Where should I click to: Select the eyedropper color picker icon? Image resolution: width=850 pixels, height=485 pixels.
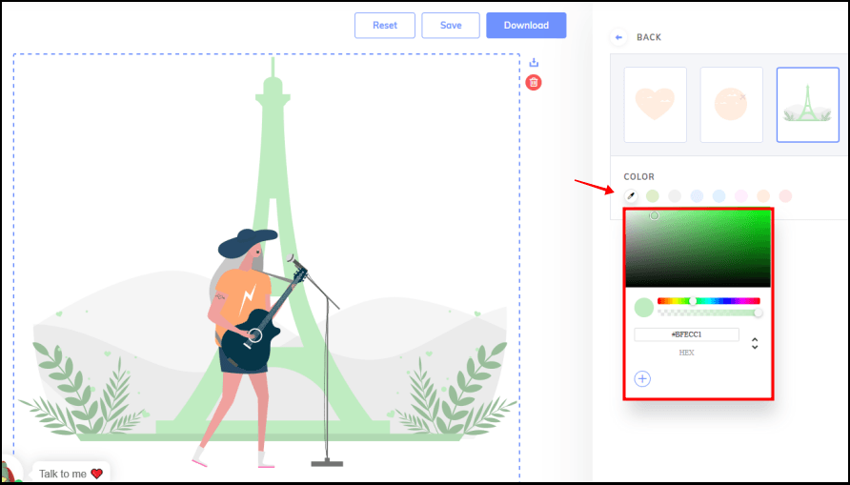(631, 195)
